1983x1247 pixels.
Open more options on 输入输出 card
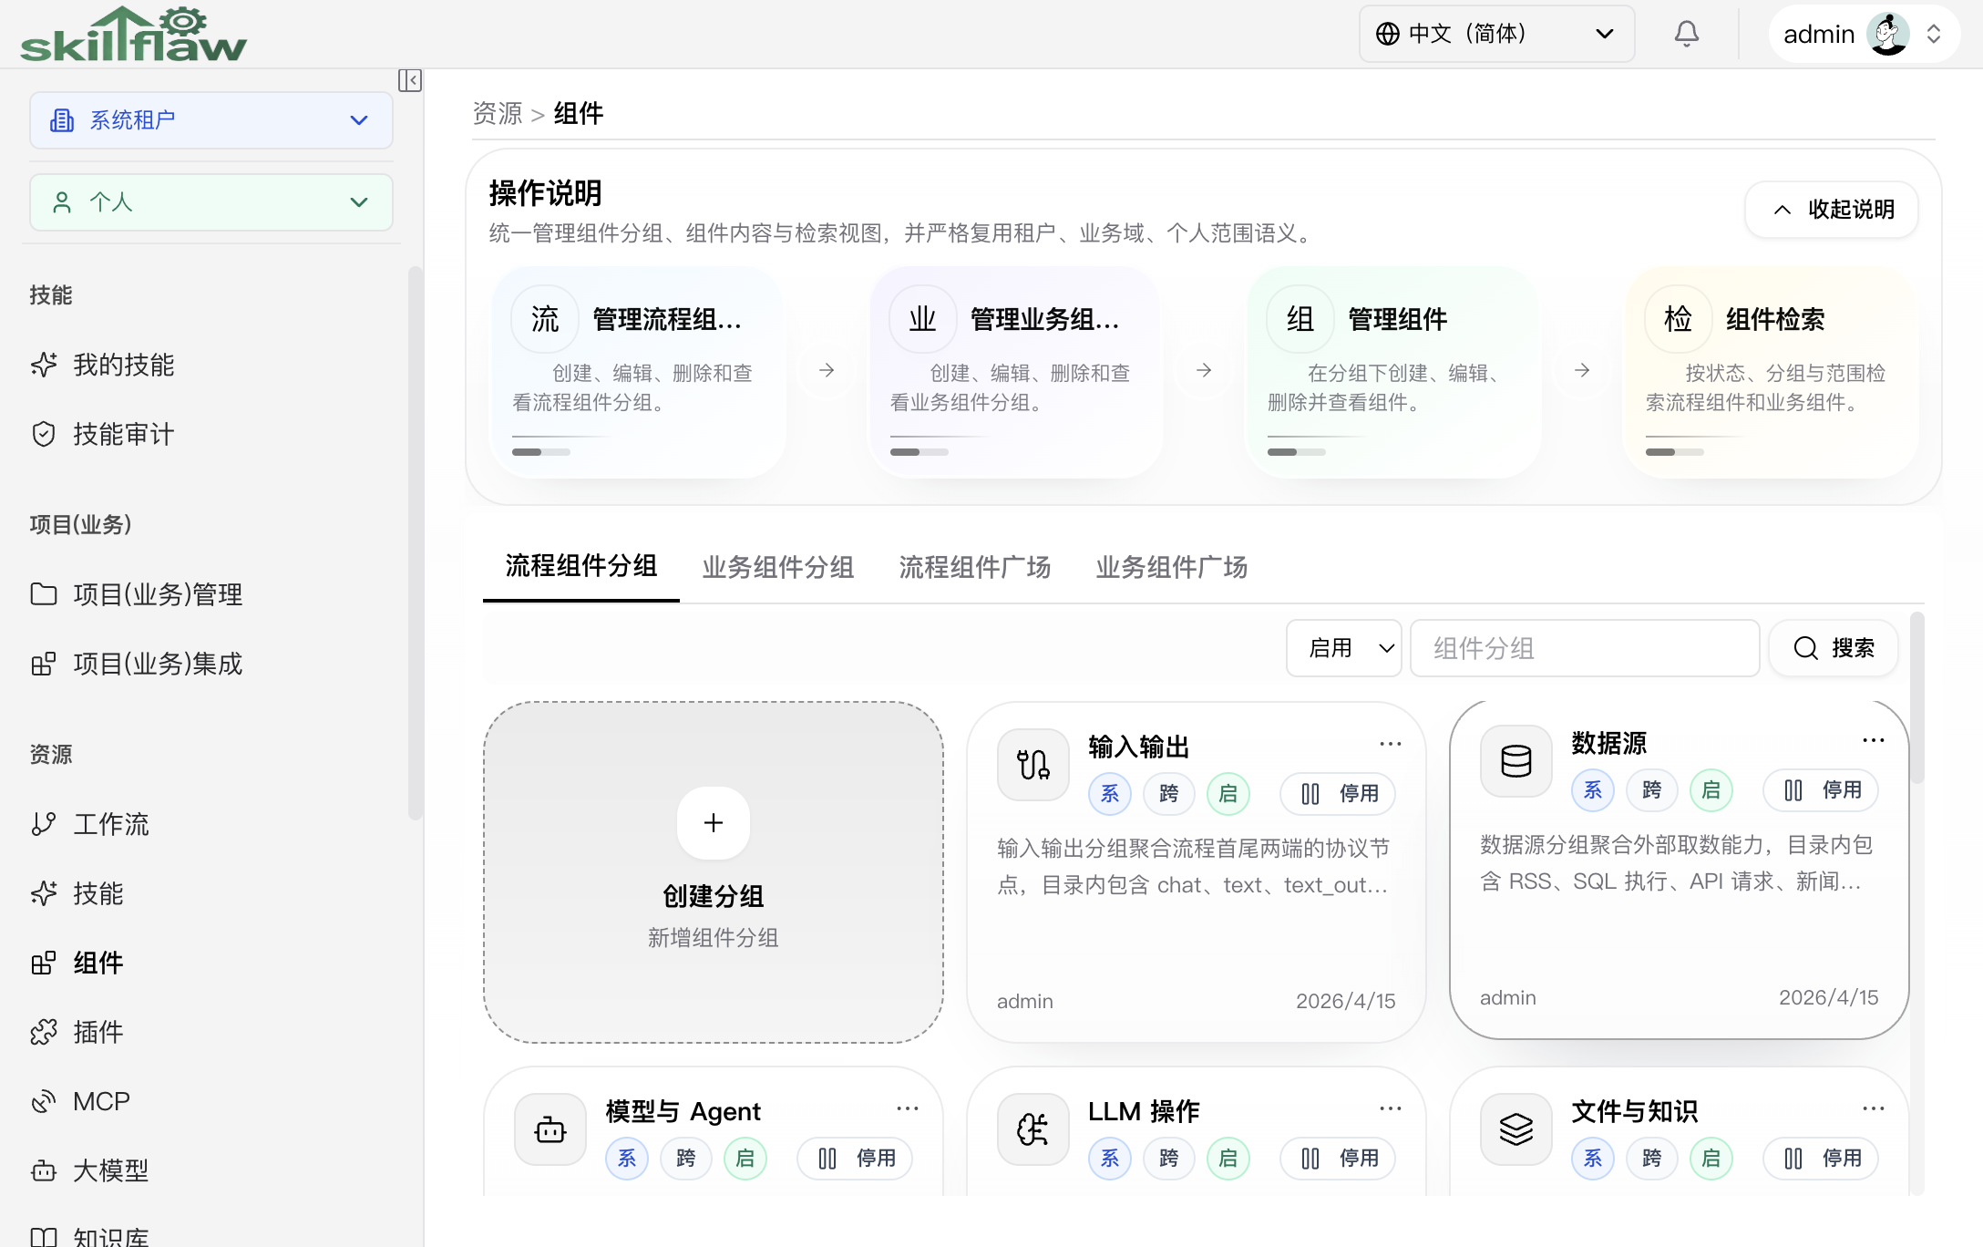click(1391, 744)
